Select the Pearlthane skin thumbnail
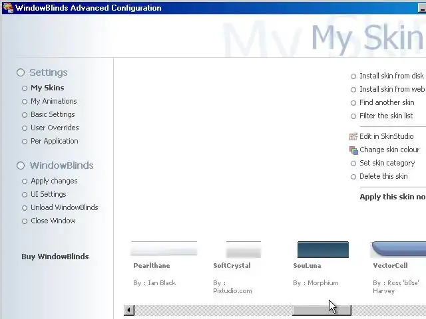The width and height of the screenshot is (426, 319). tap(164, 249)
